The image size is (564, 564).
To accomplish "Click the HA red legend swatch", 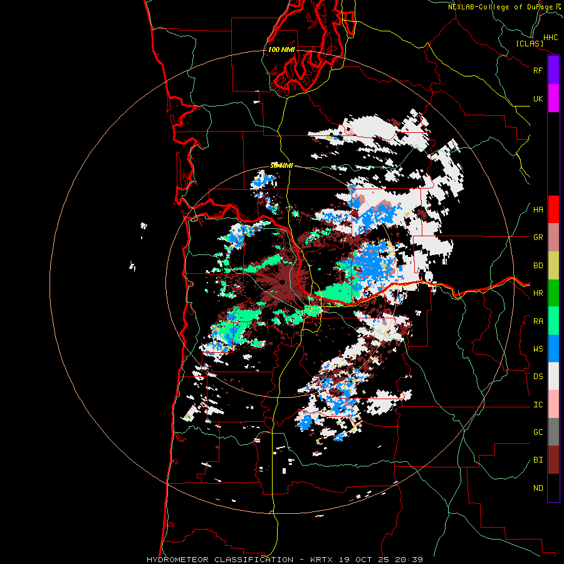I will click(x=553, y=209).
